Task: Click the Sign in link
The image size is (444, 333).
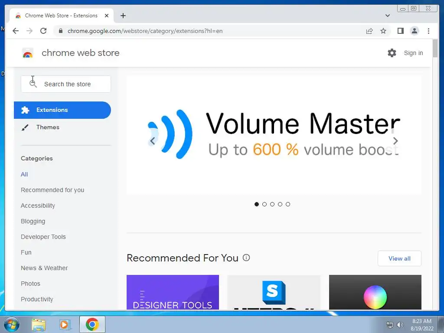Action: (x=413, y=53)
